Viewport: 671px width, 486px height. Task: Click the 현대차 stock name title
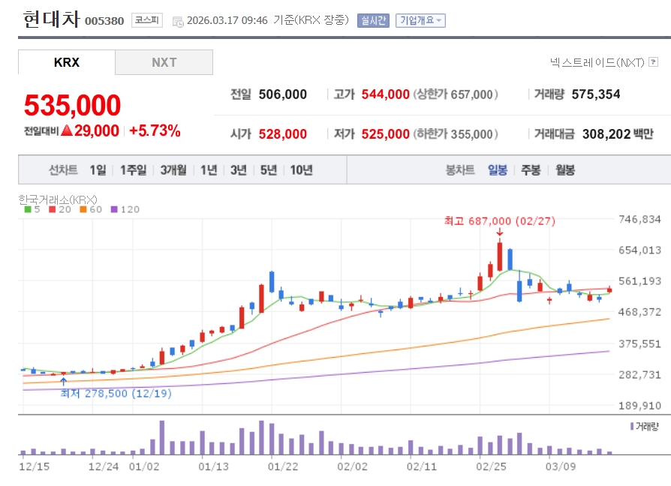(x=50, y=19)
